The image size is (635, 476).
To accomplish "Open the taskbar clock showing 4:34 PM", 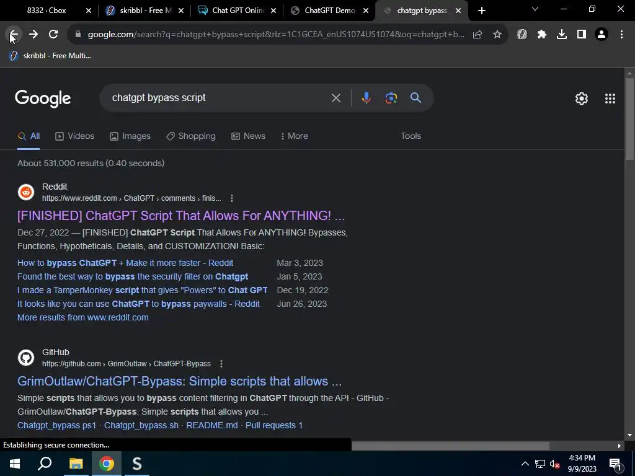I will 582,464.
